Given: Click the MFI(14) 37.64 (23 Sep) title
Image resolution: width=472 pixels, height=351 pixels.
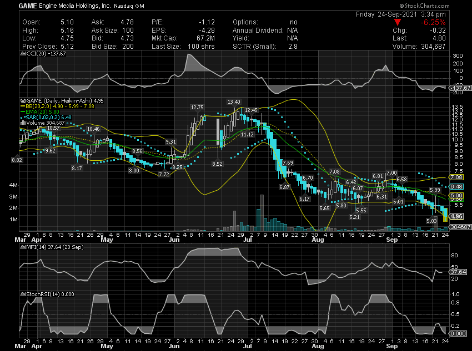Looking at the screenshot, I should coord(55,247).
